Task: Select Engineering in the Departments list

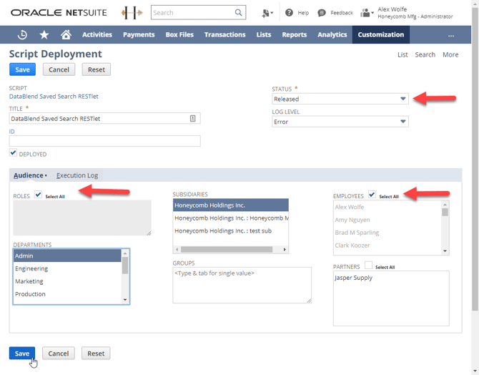Action: click(32, 268)
